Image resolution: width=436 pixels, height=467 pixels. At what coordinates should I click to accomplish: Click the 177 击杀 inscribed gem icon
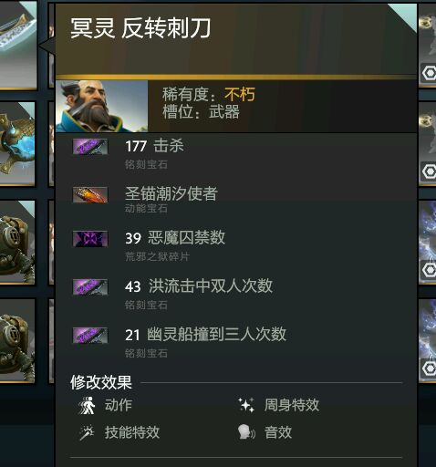pyautogui.click(x=90, y=147)
